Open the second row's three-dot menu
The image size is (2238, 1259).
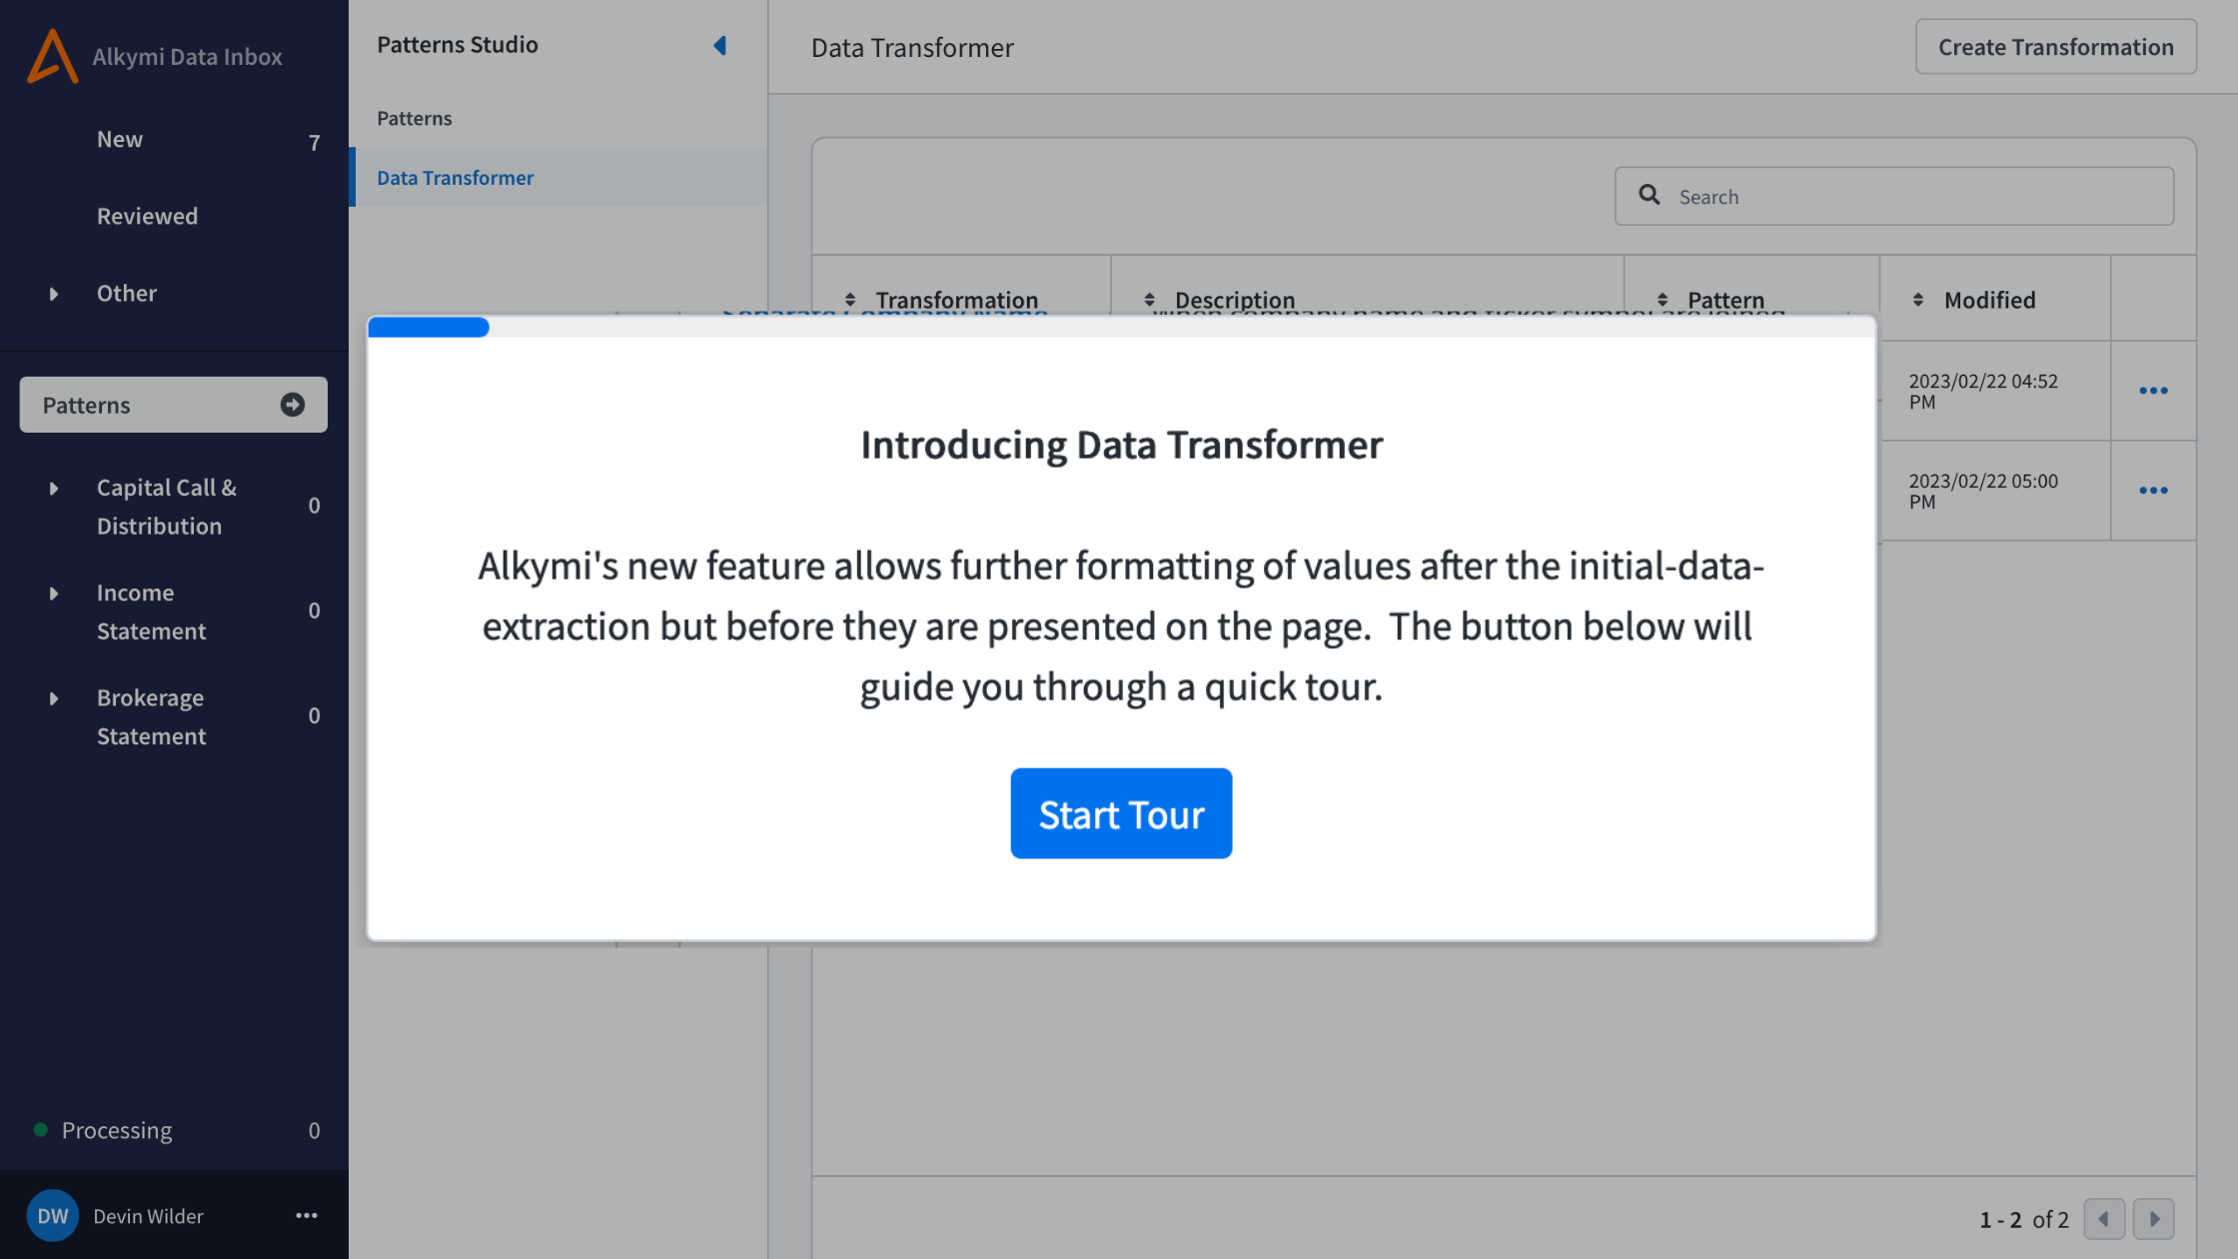[x=2153, y=491]
